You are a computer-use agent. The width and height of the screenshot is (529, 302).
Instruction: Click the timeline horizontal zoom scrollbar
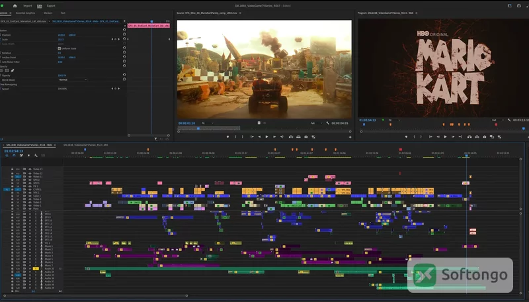[x=95, y=295]
